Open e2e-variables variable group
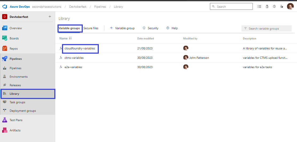The height and width of the screenshot is (142, 297). pos(73,67)
